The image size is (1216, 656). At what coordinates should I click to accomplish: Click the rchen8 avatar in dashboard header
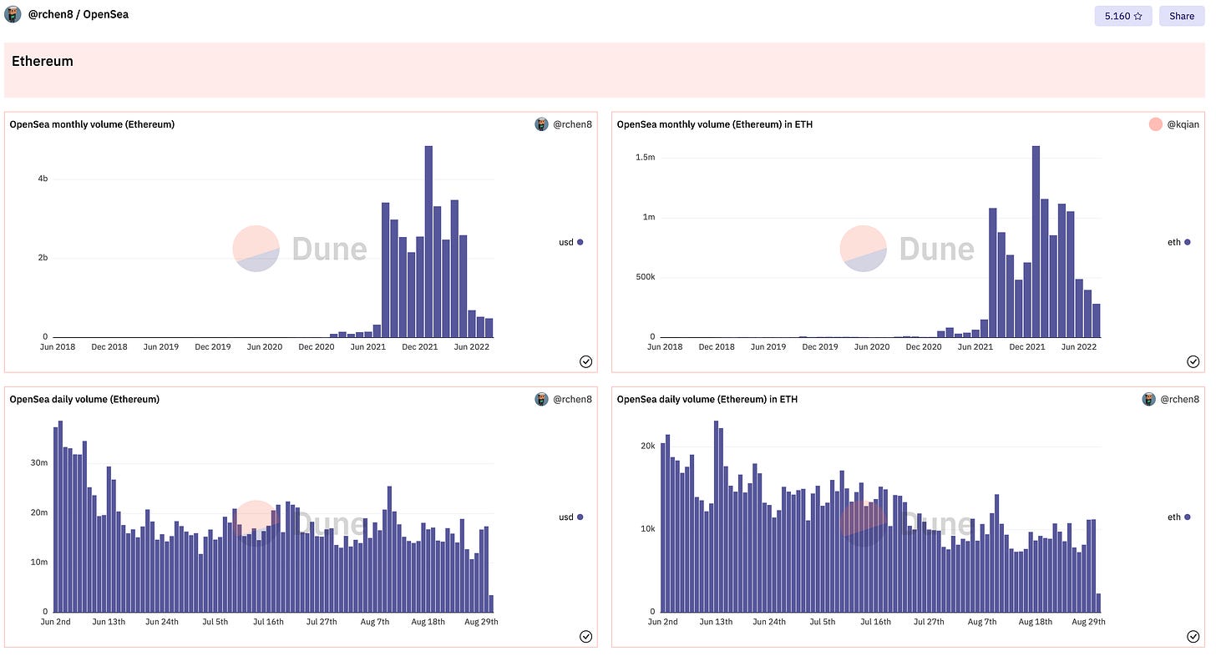(13, 14)
